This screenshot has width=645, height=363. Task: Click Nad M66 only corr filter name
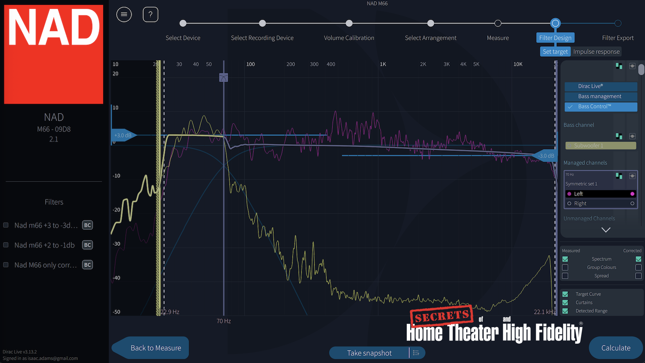point(46,265)
